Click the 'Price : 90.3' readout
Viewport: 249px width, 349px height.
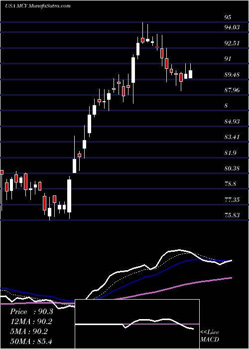[x=31, y=312]
